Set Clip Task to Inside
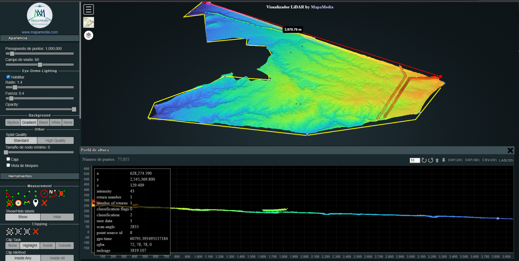Image resolution: width=519 pixels, height=261 pixels. (48, 245)
